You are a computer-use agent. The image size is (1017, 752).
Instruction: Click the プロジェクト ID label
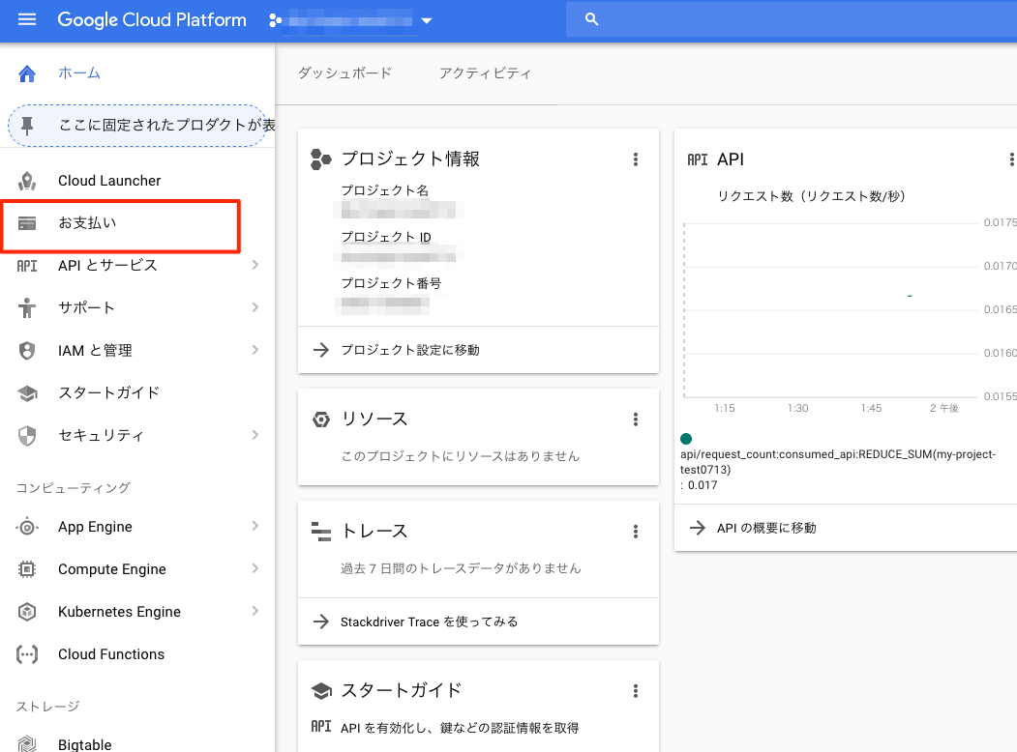click(x=386, y=237)
